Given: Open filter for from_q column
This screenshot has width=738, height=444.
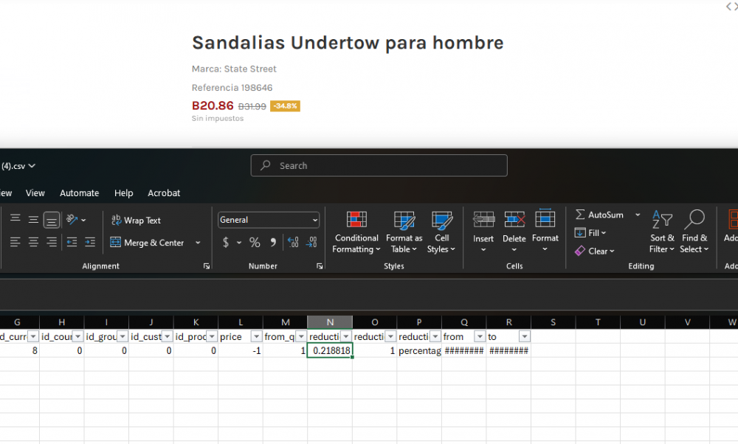Looking at the screenshot, I should (x=301, y=337).
